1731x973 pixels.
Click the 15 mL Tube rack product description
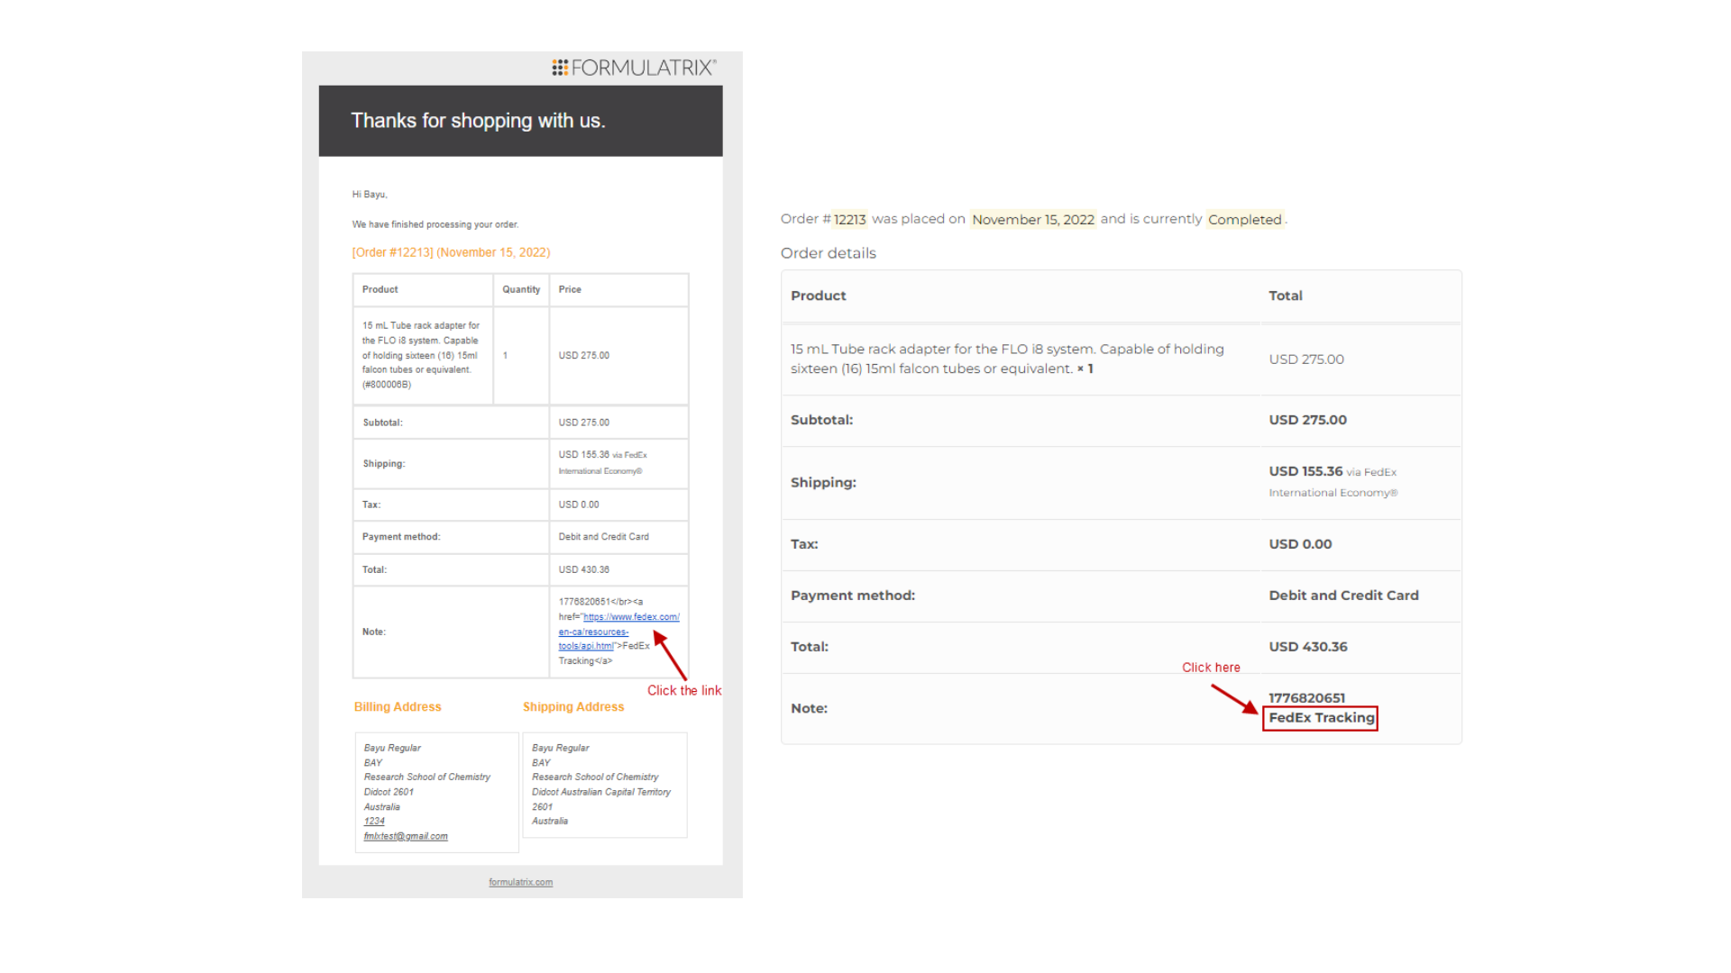[1007, 359]
